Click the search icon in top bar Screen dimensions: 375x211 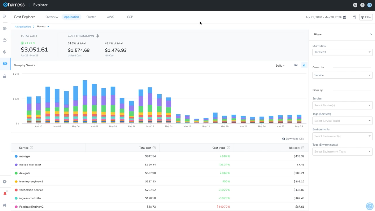355,5
